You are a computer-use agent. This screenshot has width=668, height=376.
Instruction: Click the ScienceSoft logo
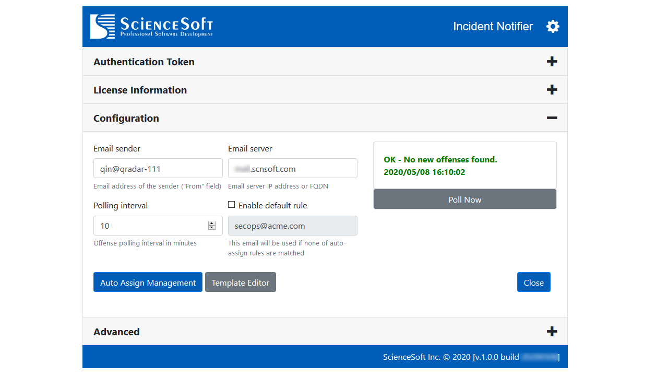click(x=151, y=27)
